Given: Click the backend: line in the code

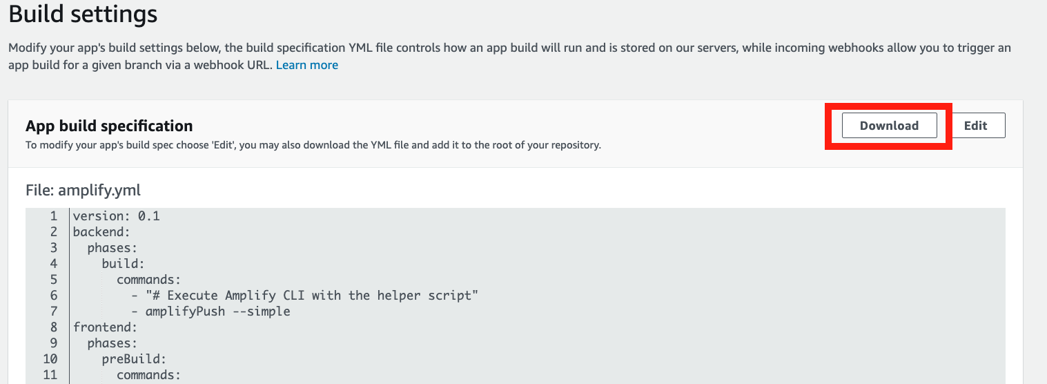Looking at the screenshot, I should click(101, 232).
